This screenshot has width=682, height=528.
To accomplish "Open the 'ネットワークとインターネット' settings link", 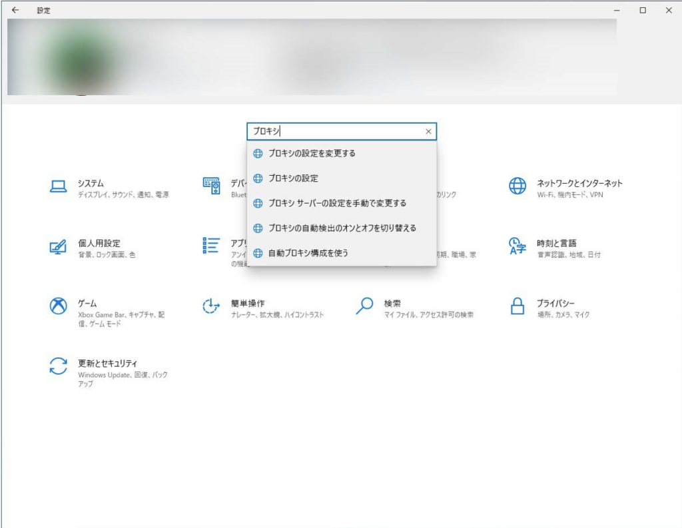I will (579, 183).
